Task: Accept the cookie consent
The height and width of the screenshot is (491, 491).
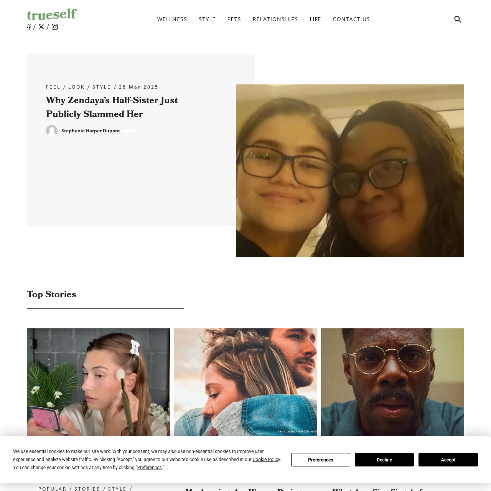Action: tap(448, 460)
